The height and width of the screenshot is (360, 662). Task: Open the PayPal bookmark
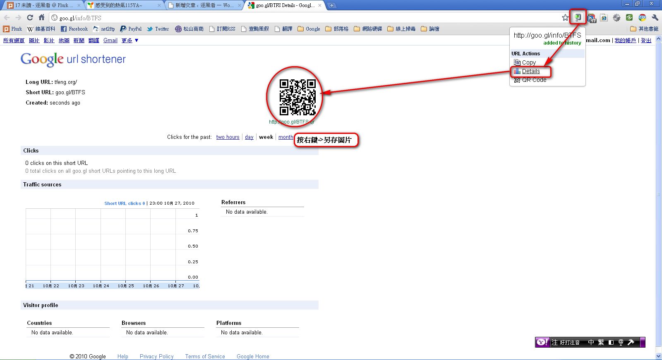pos(131,29)
